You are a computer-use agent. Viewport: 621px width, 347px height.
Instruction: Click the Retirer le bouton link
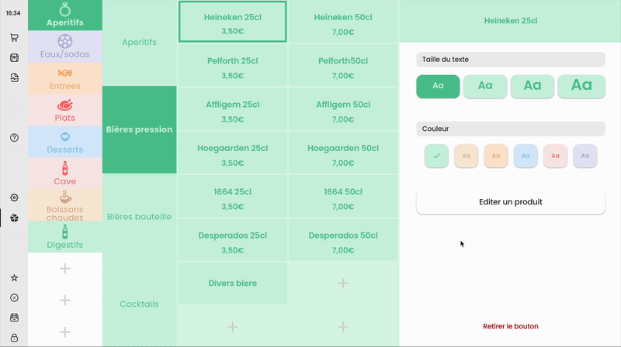pyautogui.click(x=510, y=326)
